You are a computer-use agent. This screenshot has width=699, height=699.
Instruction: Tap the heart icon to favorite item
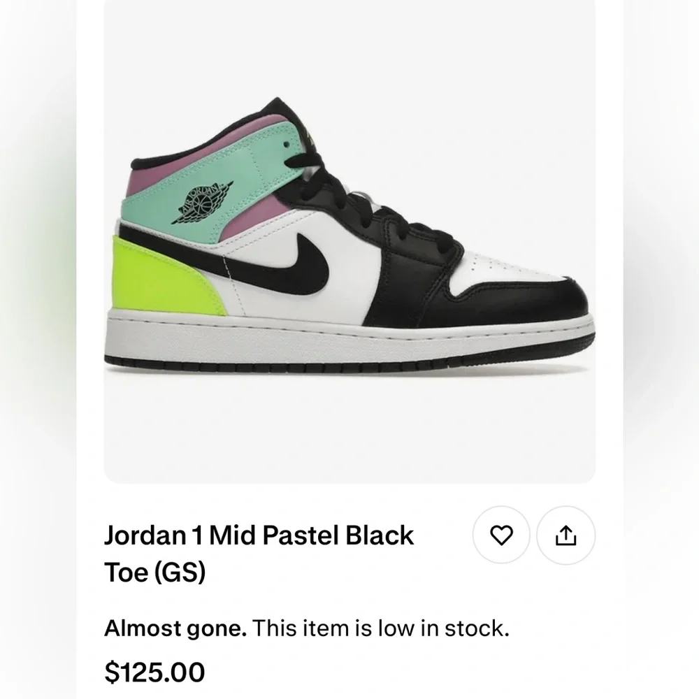click(501, 535)
